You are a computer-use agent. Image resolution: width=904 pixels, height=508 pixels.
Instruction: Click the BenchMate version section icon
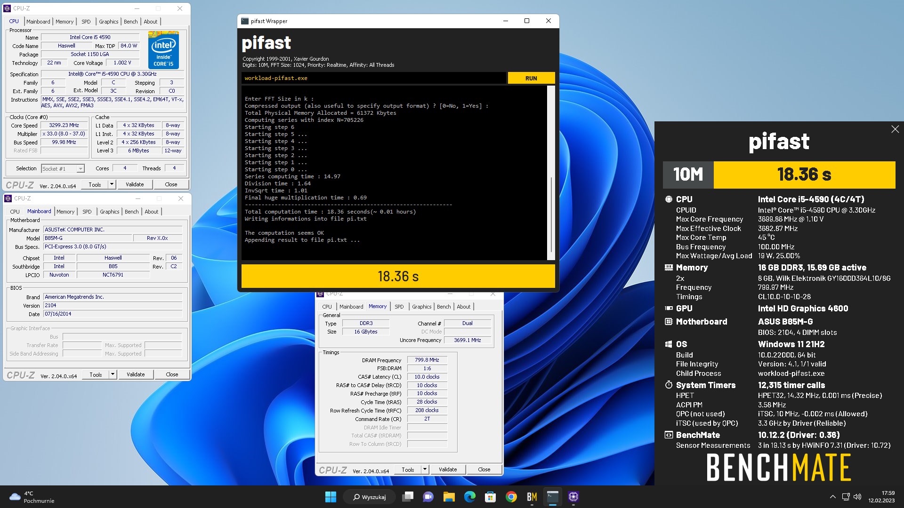[x=669, y=435]
